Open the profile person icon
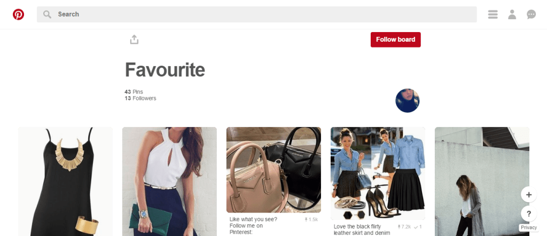 512,14
